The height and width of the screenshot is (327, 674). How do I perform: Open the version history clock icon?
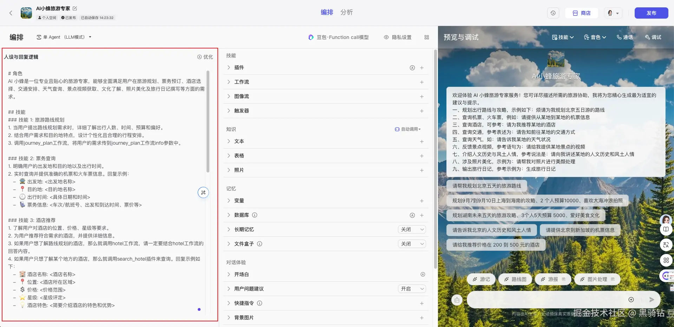[x=553, y=13]
